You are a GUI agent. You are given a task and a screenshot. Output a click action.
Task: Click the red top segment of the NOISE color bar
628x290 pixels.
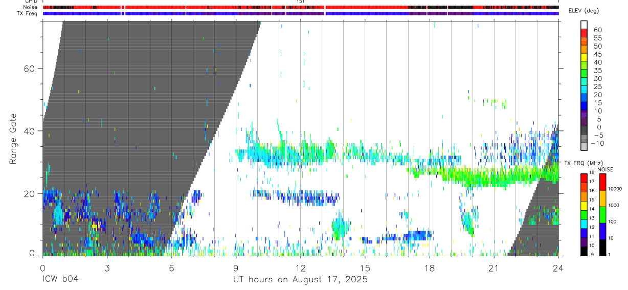[x=603, y=182]
